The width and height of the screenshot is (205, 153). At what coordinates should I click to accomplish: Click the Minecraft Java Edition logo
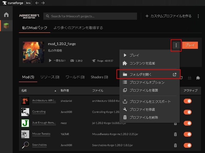coord(29,16)
